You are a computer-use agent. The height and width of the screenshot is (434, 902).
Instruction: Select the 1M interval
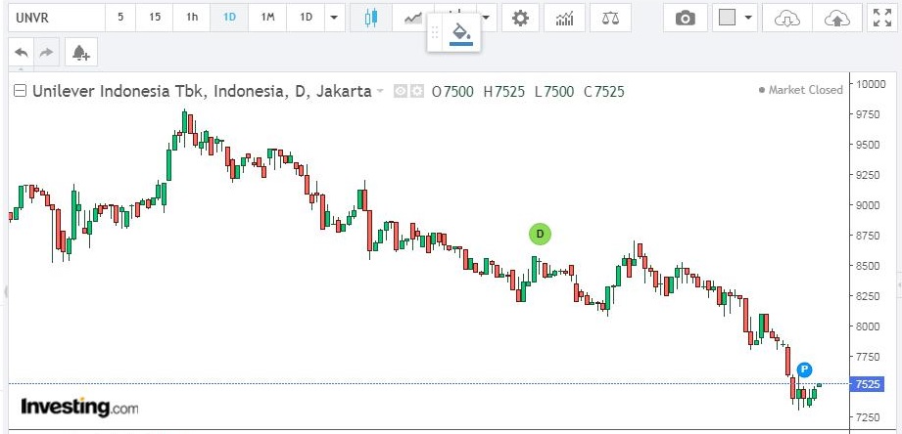(x=267, y=18)
